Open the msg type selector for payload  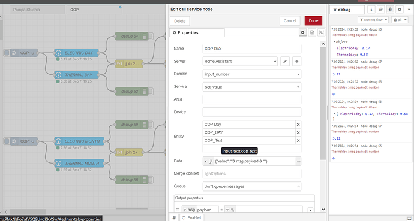coord(188,210)
